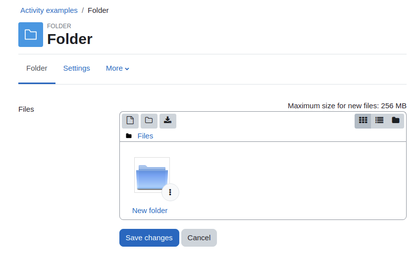The width and height of the screenshot is (420, 261).
Task: Open the Activity examples breadcrumb link
Action: pos(49,10)
